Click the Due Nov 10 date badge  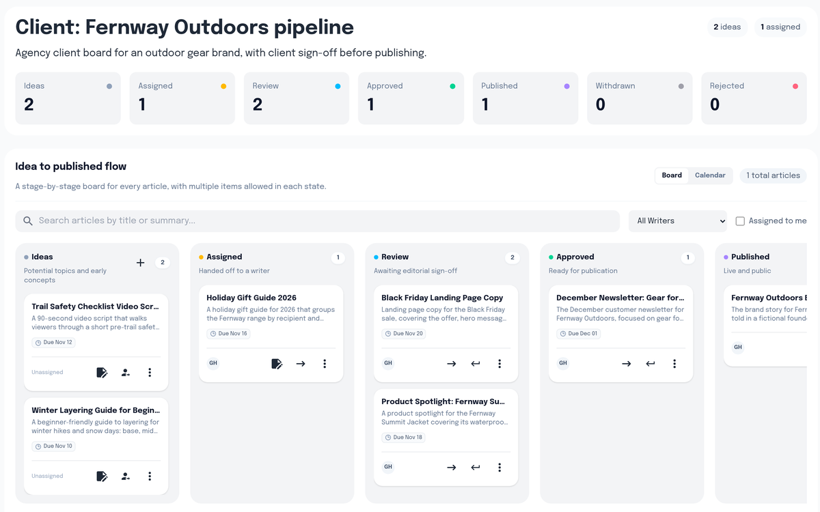pos(53,446)
